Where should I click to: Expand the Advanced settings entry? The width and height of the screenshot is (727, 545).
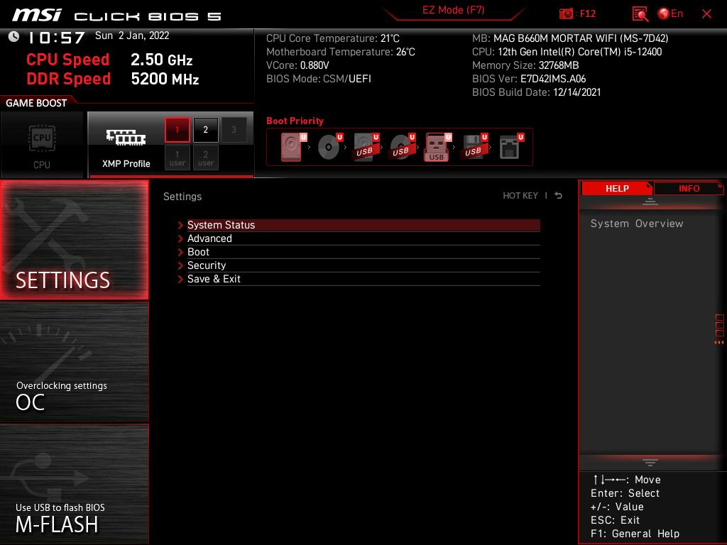[x=209, y=238]
